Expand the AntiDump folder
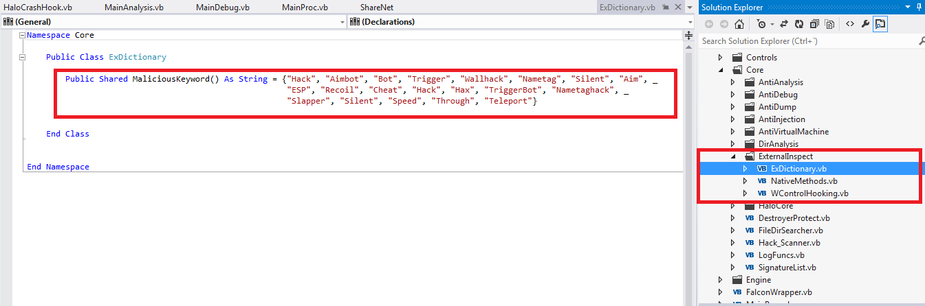Image resolution: width=925 pixels, height=306 pixels. pos(733,107)
